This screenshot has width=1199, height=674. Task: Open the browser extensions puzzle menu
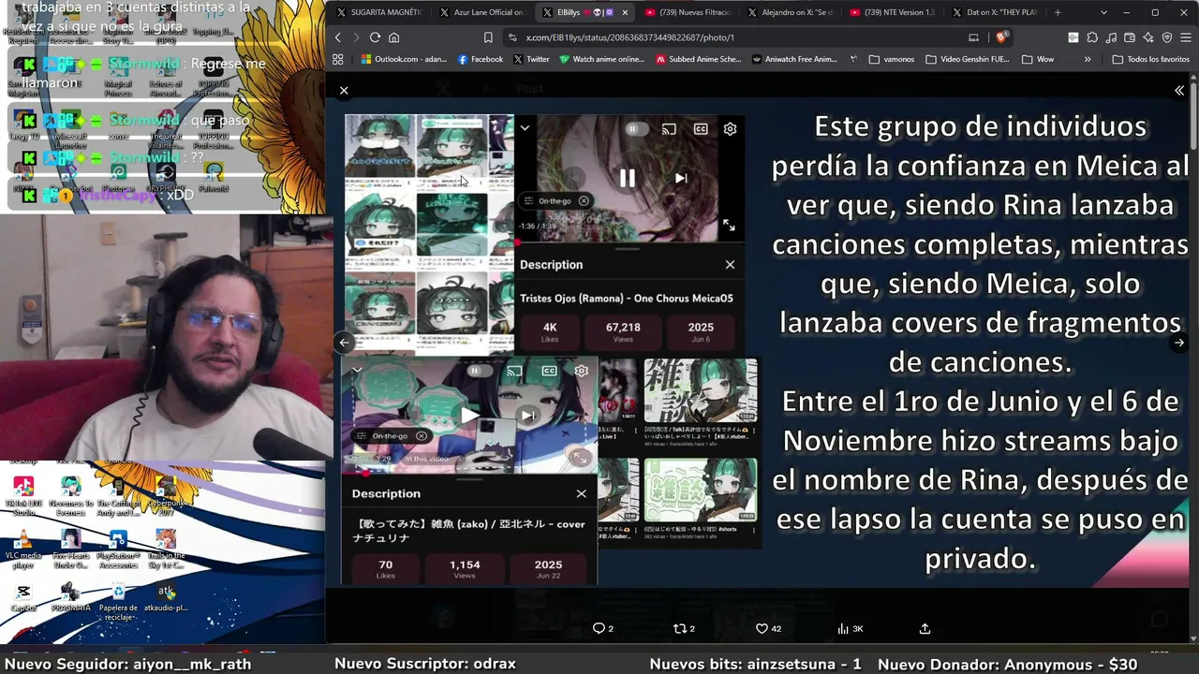[1092, 37]
